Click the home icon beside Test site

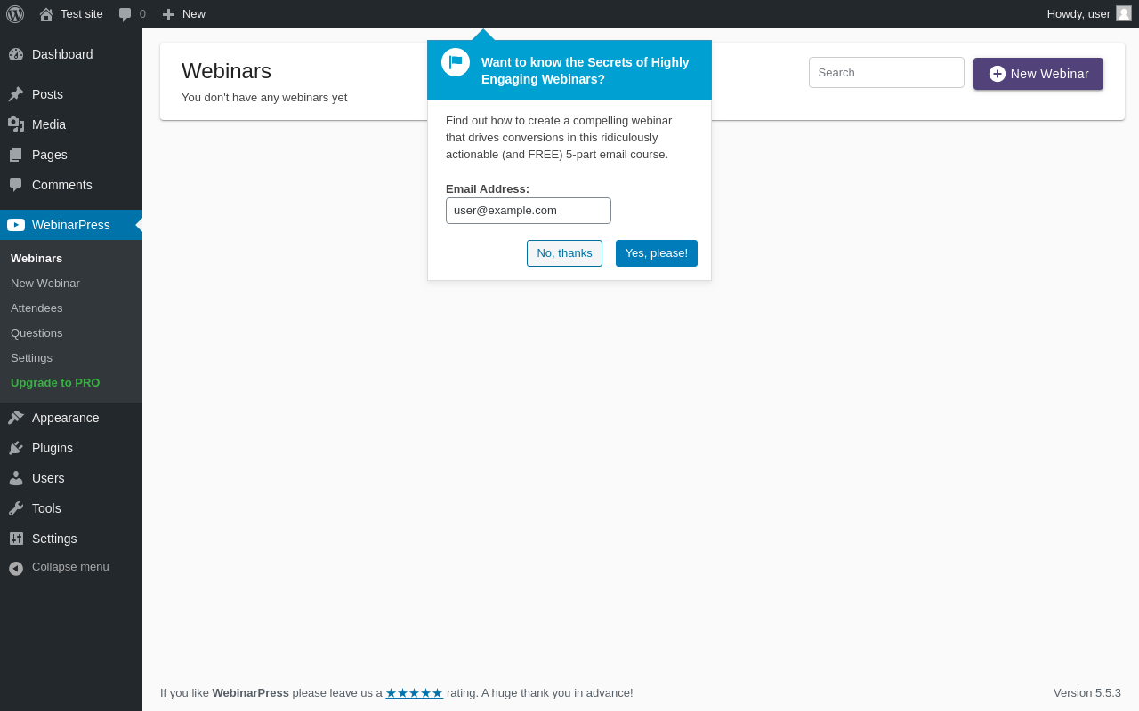tap(46, 14)
